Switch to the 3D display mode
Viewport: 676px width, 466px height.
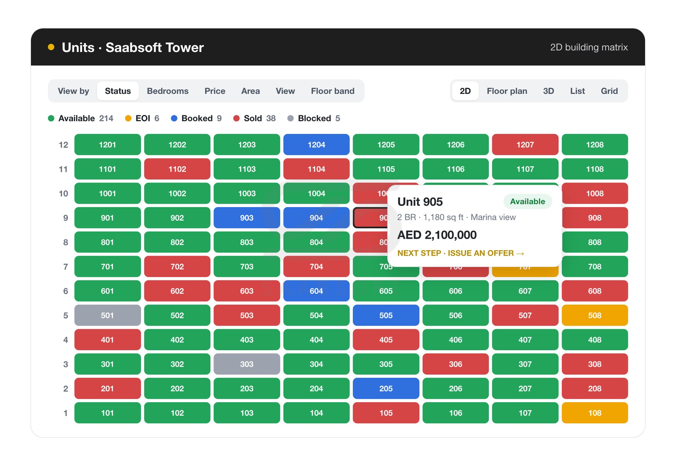tap(548, 91)
